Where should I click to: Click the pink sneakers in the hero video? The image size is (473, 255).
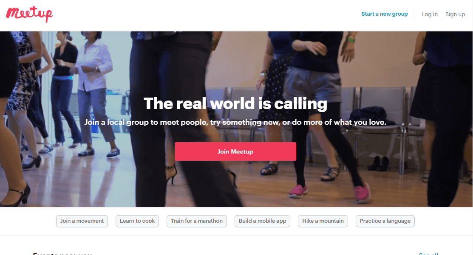pyautogui.click(x=329, y=192)
